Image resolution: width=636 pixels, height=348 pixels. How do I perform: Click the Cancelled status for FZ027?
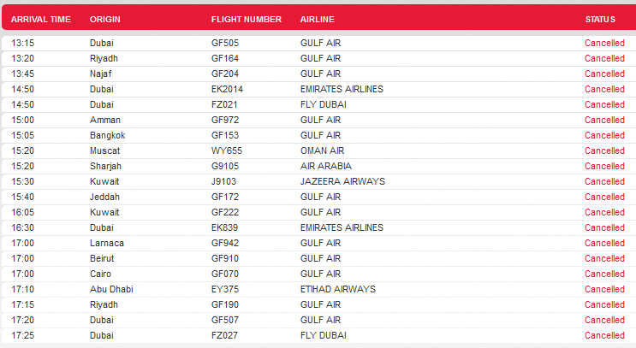tap(604, 335)
